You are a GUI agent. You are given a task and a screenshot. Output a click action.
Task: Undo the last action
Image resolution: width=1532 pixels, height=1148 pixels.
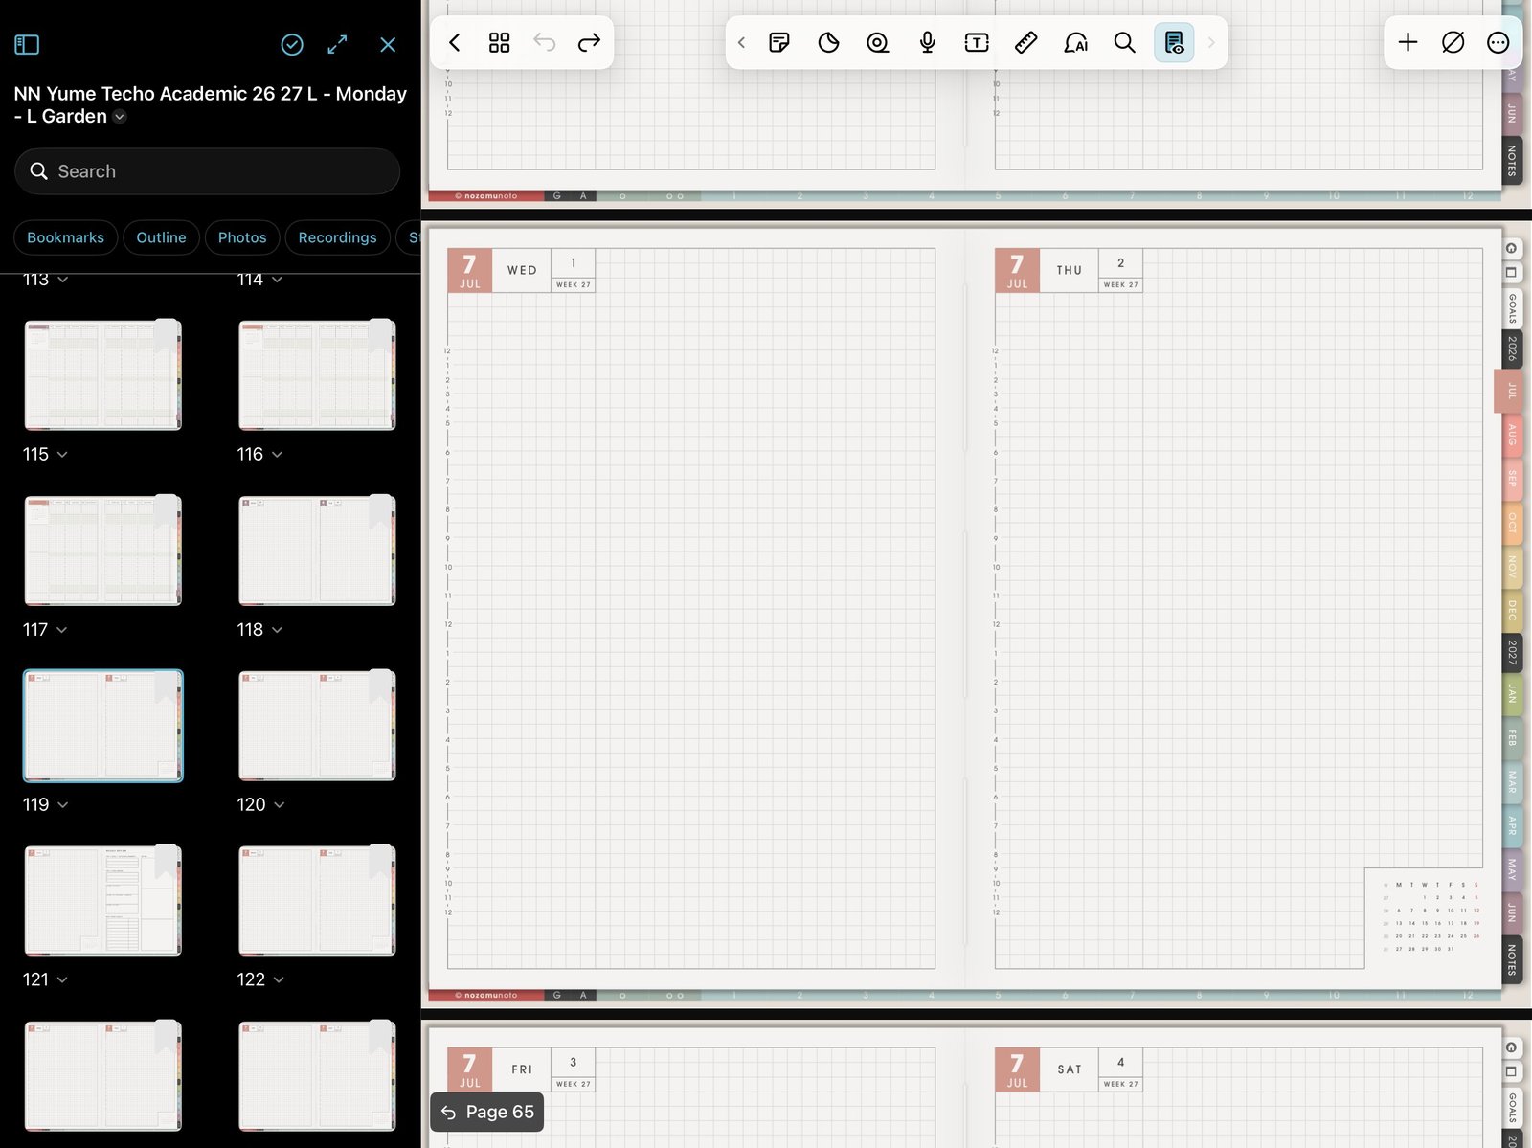544,43
